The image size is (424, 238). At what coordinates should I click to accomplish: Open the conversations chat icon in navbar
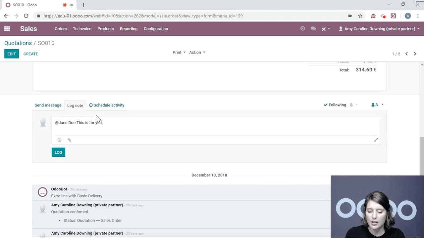(313, 29)
